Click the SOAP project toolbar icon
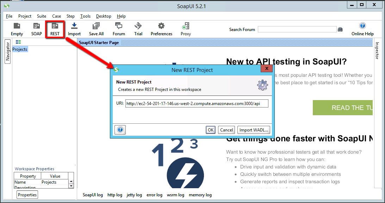The height and width of the screenshot is (203, 385). click(36, 29)
